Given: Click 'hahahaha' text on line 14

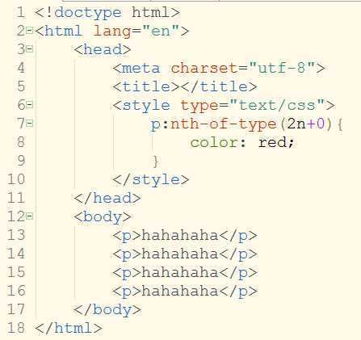Looking at the screenshot, I should 180,254.
